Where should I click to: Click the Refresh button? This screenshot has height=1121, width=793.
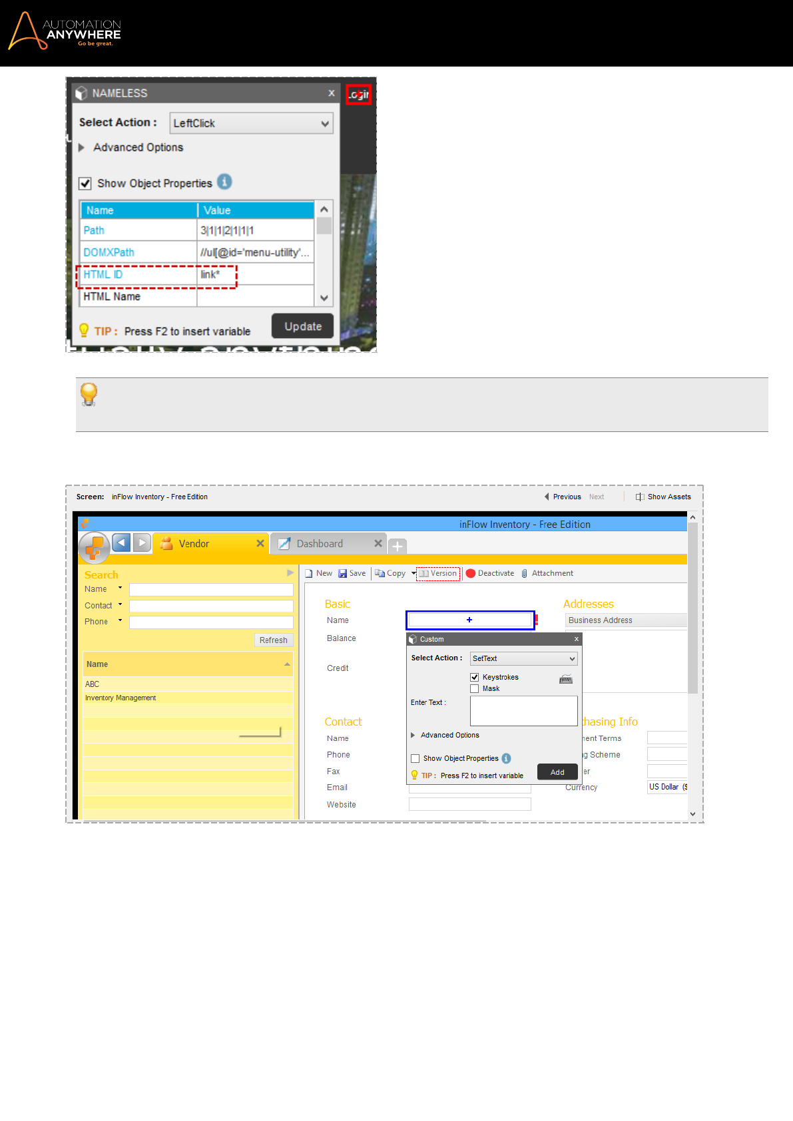[274, 640]
